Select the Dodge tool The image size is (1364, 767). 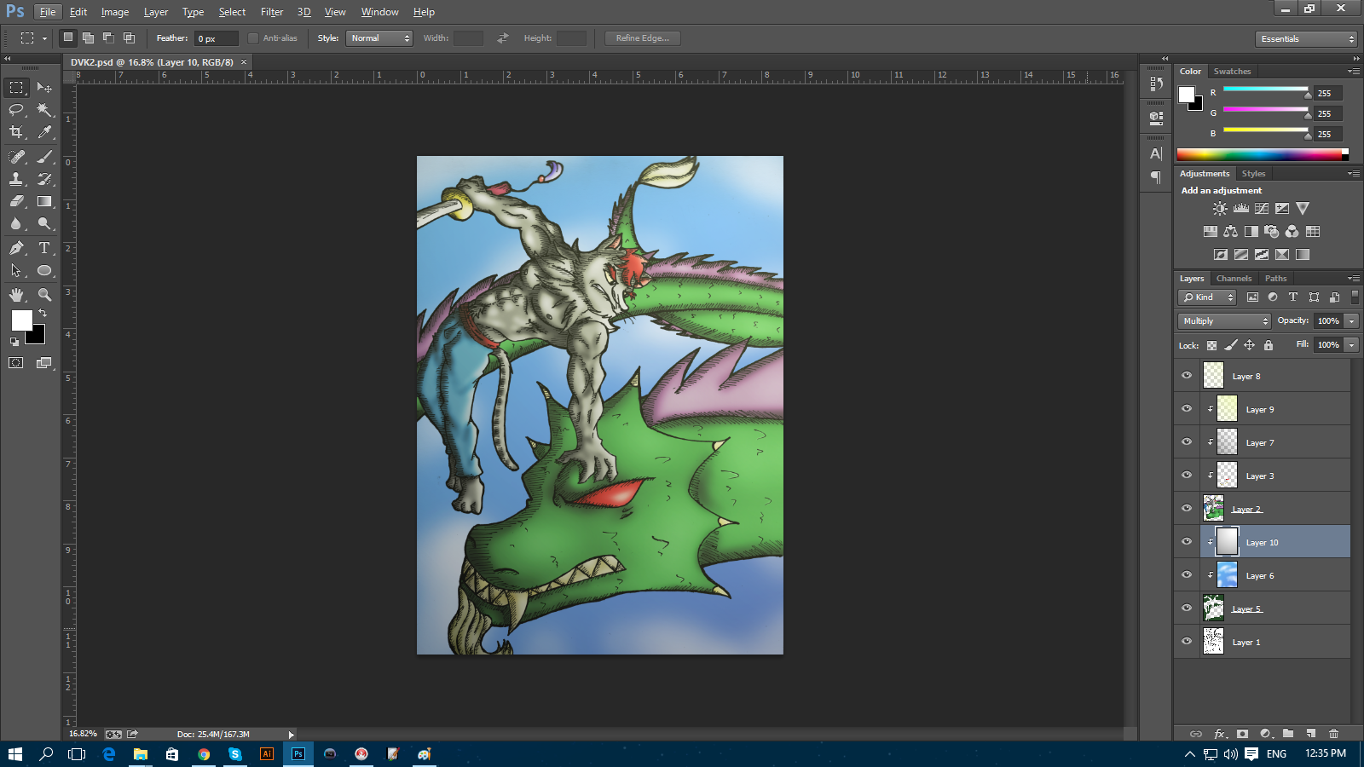pos(44,223)
